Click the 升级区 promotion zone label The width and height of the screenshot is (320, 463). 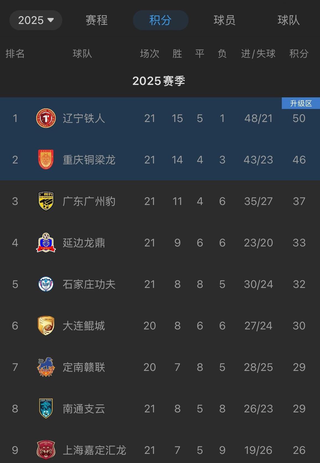click(x=301, y=103)
